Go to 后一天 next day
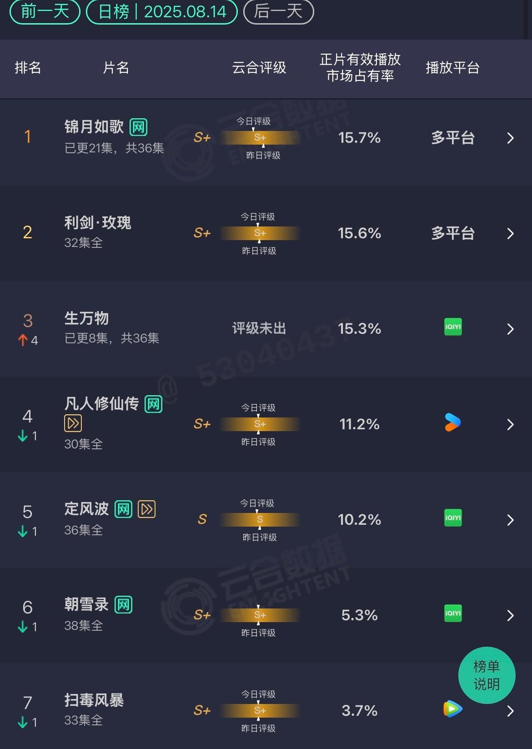Viewport: 532px width, 749px height. (278, 11)
